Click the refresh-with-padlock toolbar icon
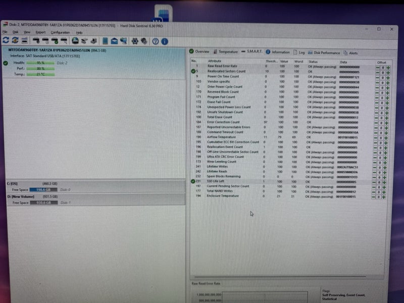 pos(15,40)
